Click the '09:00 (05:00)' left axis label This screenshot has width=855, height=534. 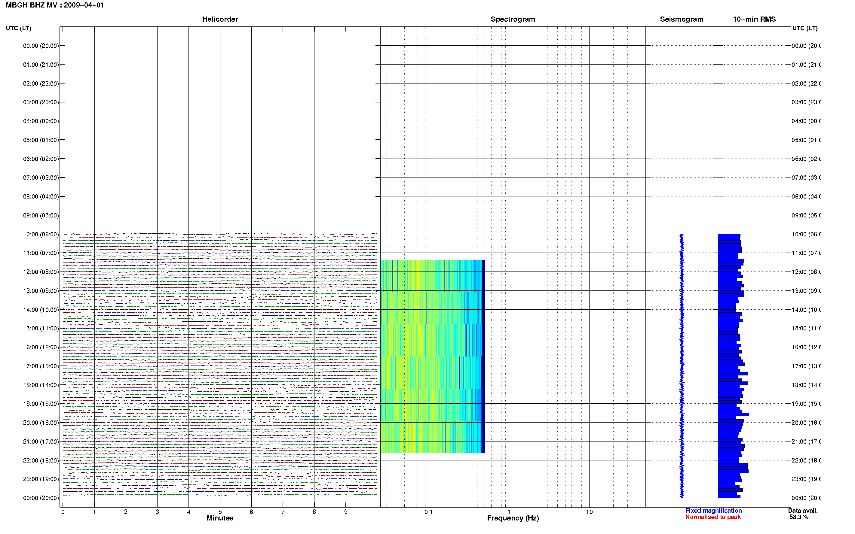coord(41,215)
